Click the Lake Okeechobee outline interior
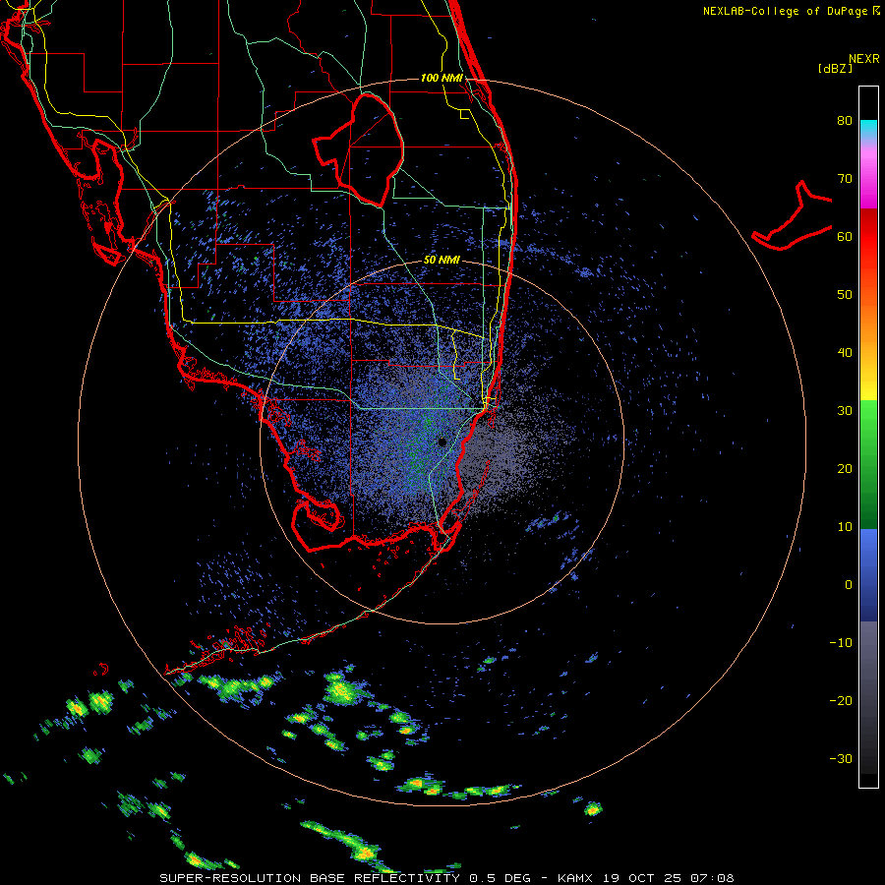Screen dimensions: 885x885 click(367, 152)
